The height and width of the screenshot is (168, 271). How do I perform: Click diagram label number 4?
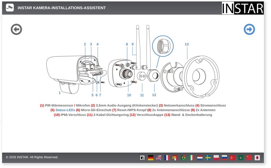(97, 44)
